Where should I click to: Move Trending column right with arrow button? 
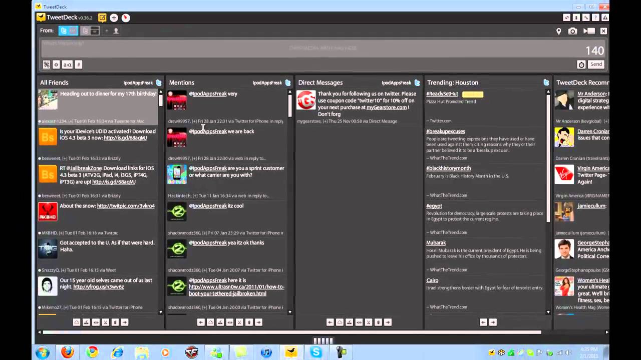493,322
